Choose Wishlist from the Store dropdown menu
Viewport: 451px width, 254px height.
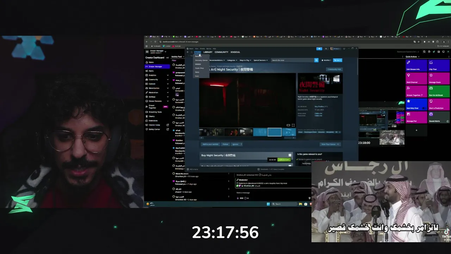pyautogui.click(x=198, y=64)
